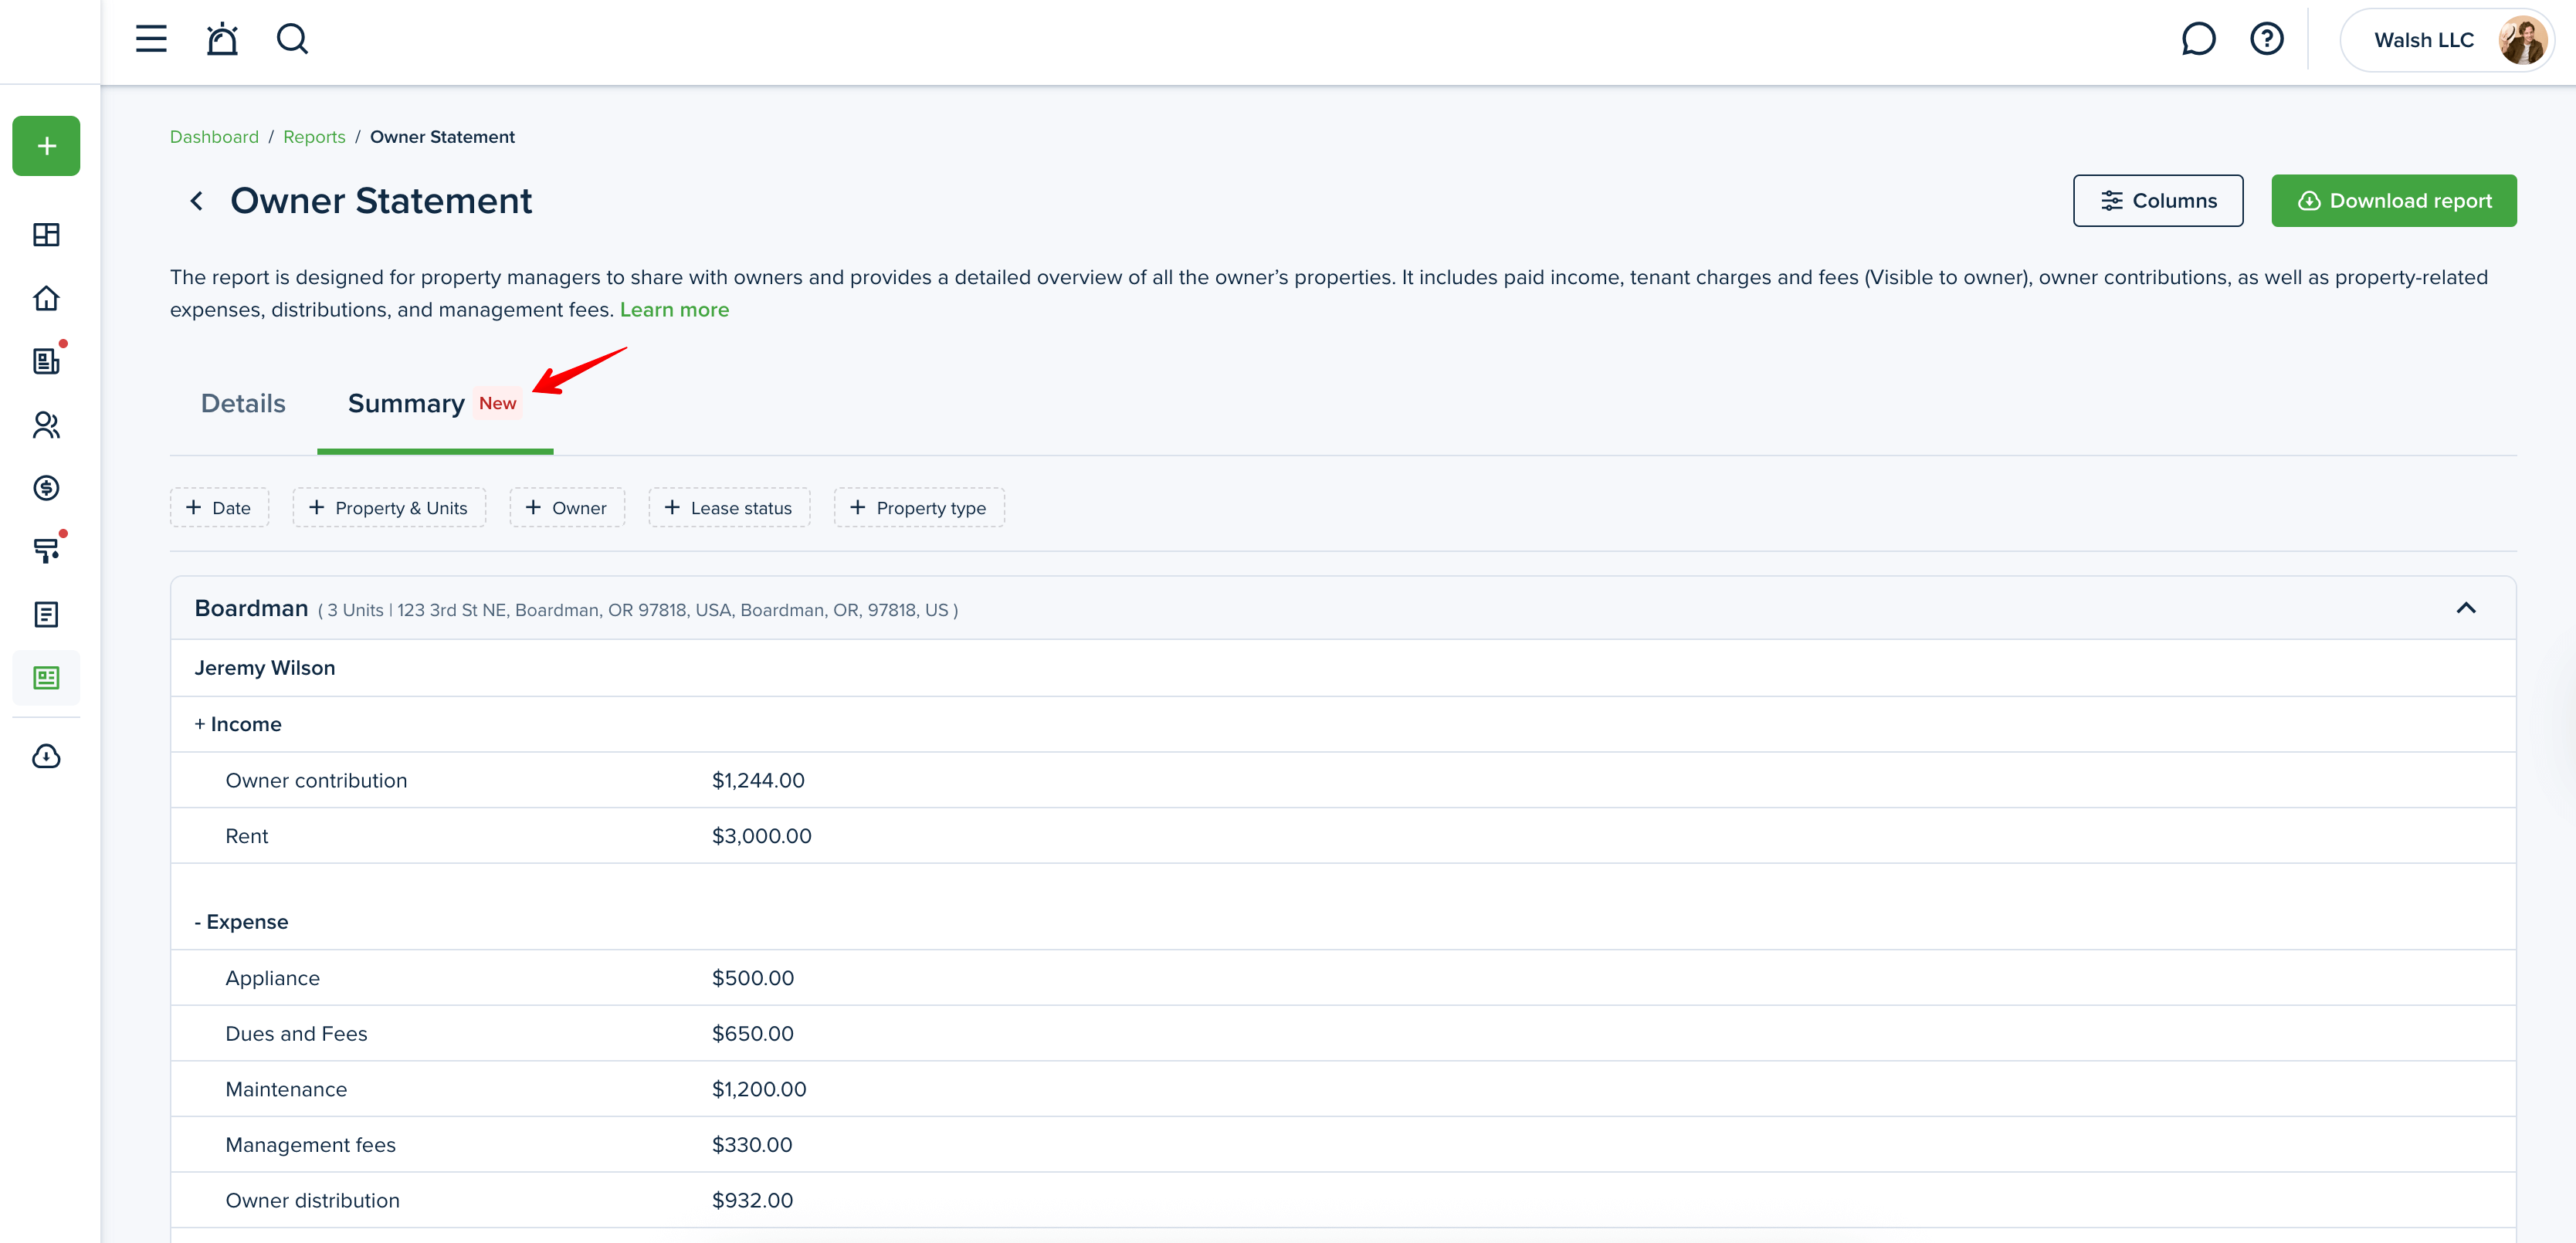Select the Summary tab

pyautogui.click(x=406, y=404)
